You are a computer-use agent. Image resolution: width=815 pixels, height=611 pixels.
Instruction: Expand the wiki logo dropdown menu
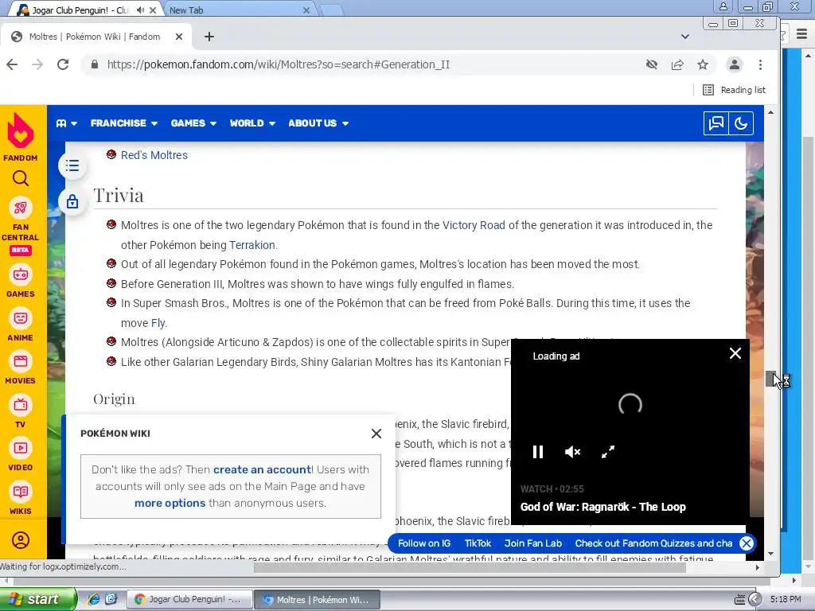67,123
